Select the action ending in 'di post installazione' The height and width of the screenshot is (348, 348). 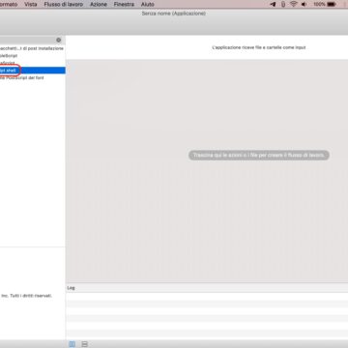[x=33, y=48]
